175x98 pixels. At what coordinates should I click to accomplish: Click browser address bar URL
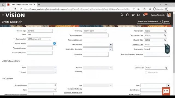(77, 9)
